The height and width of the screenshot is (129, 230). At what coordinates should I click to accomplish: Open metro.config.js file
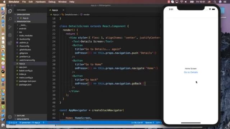pos(26,78)
